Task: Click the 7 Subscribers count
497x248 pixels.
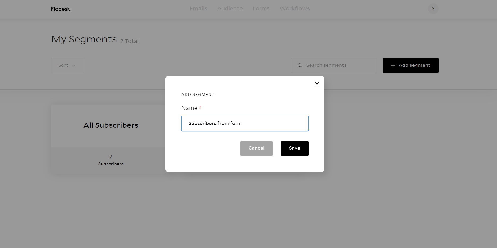Action: click(x=111, y=160)
